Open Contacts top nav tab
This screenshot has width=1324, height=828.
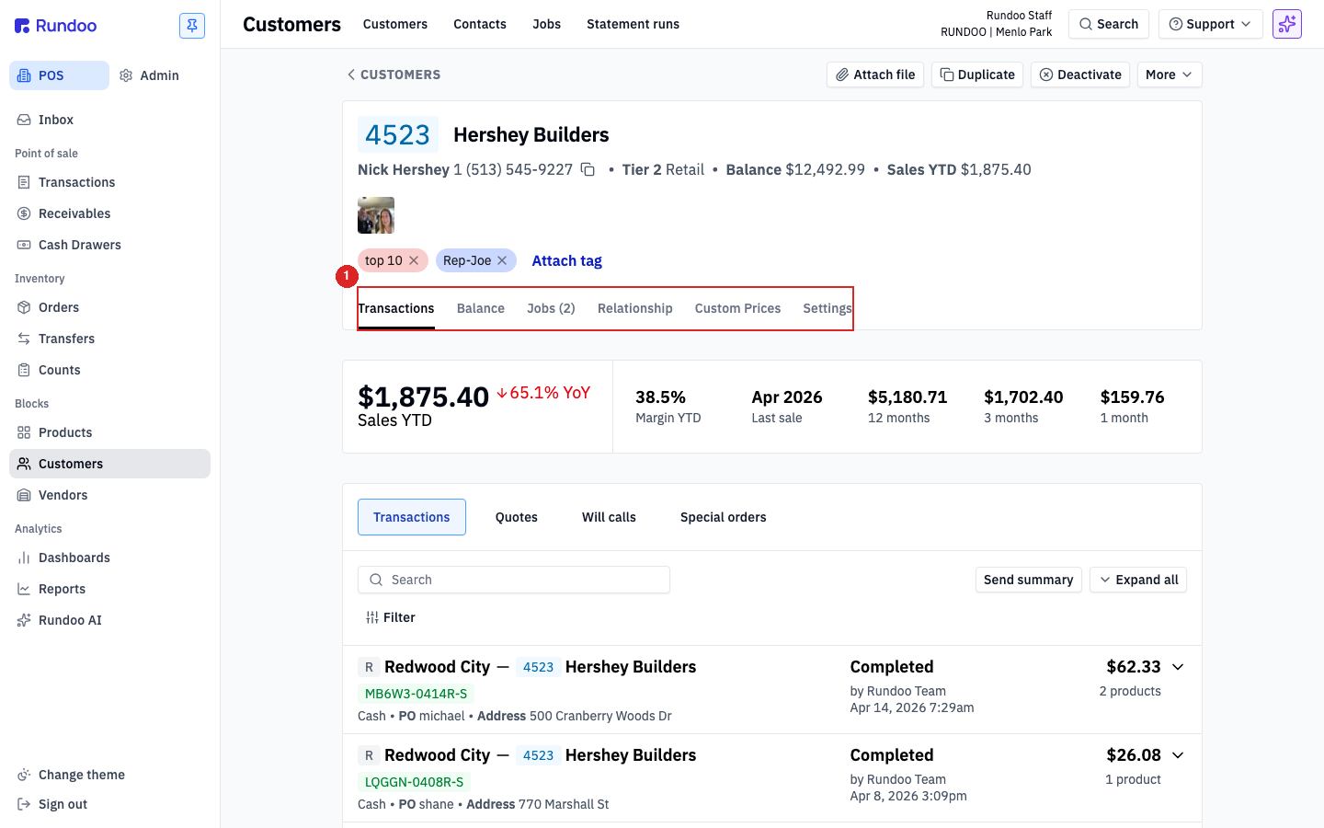[480, 24]
